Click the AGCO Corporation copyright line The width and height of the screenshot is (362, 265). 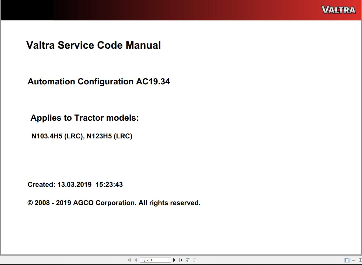pyautogui.click(x=114, y=203)
